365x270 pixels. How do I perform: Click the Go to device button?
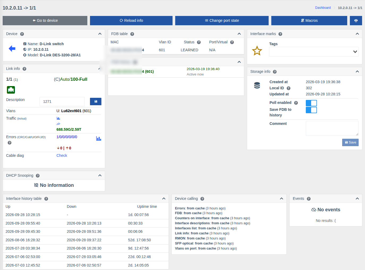[x=45, y=20]
